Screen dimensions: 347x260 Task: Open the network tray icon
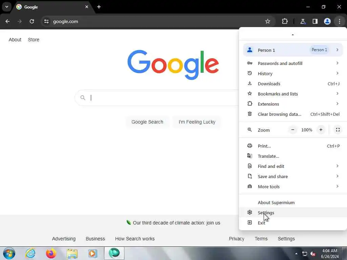(305, 254)
